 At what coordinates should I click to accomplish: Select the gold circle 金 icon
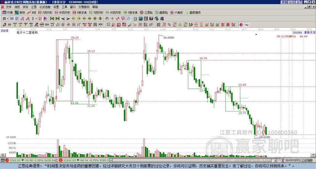point(180,25)
